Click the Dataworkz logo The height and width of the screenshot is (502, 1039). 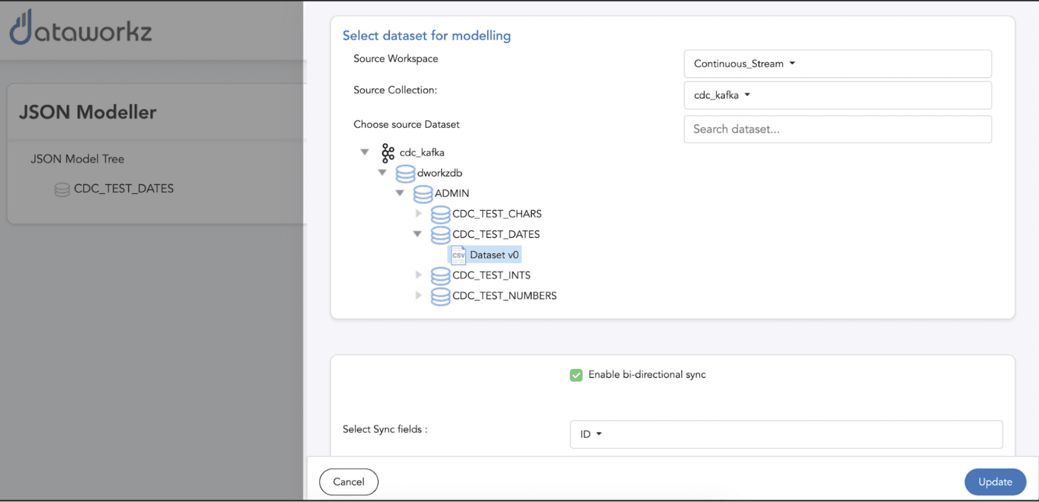81,28
